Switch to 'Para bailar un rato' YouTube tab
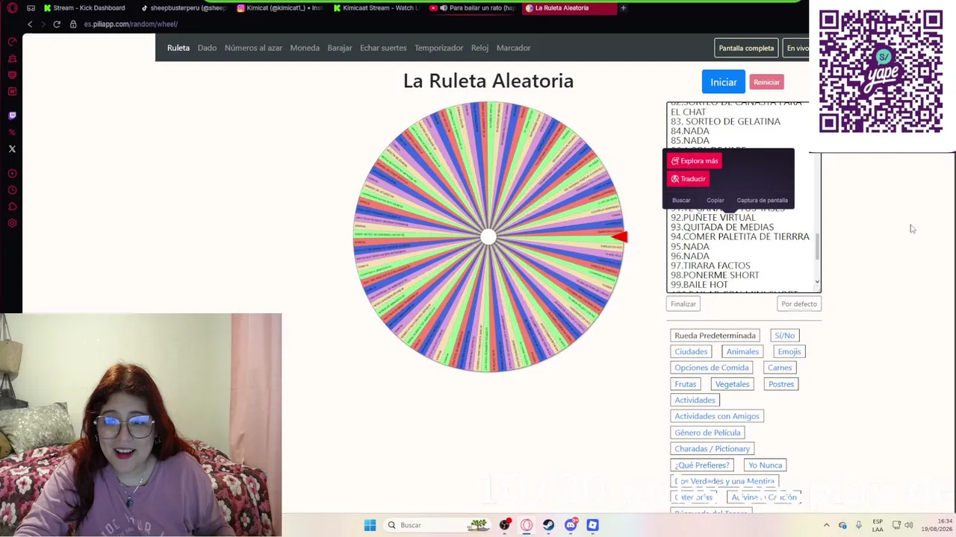The image size is (956, 537). point(473,8)
